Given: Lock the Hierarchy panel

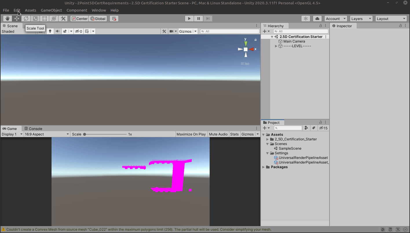Looking at the screenshot, I should click(x=321, y=26).
